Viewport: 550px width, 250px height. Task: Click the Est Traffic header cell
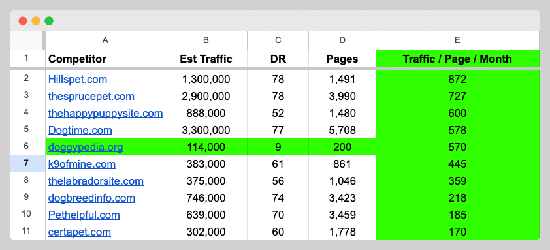206,59
